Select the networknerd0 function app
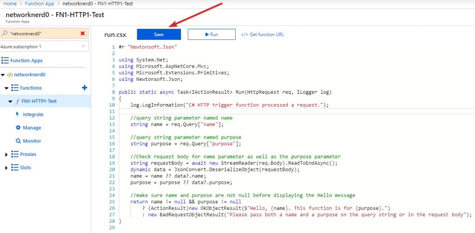The image size is (475, 233). 30,75
